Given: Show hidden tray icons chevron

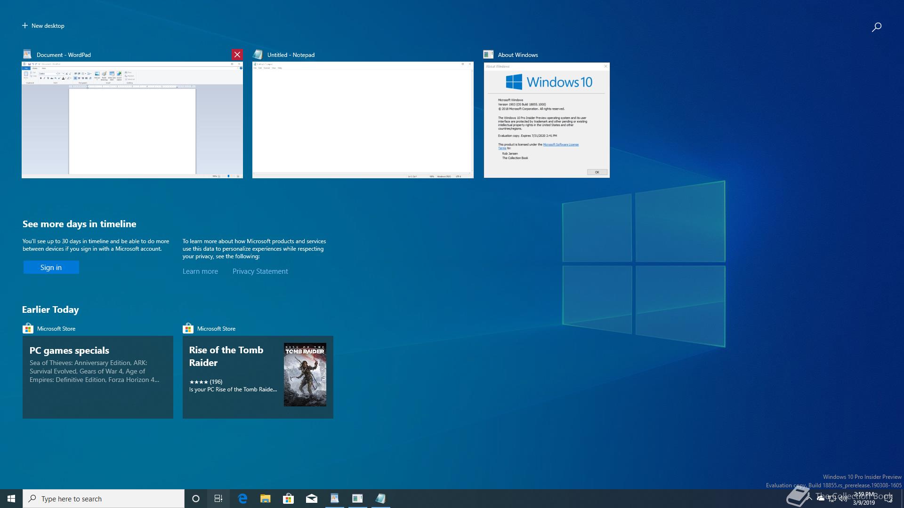Looking at the screenshot, I should [809, 499].
